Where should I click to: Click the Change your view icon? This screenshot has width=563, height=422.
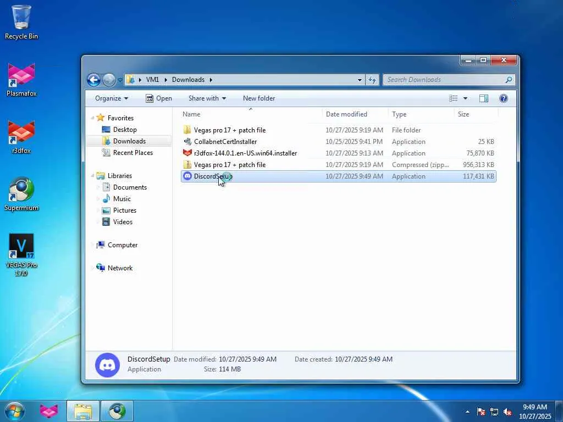tap(453, 98)
